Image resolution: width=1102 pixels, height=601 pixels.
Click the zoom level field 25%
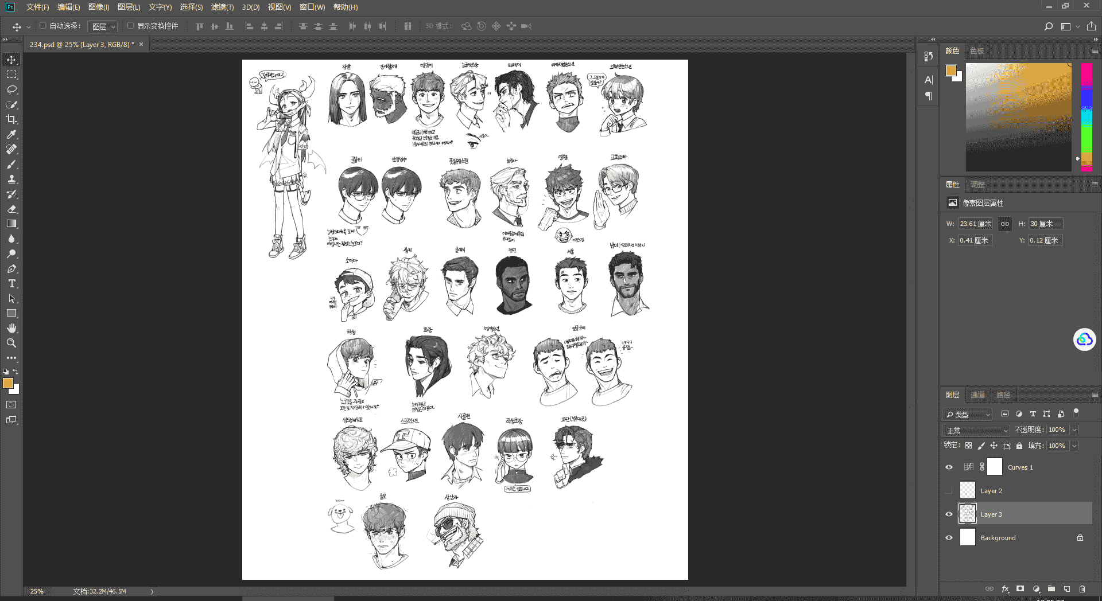pos(37,591)
